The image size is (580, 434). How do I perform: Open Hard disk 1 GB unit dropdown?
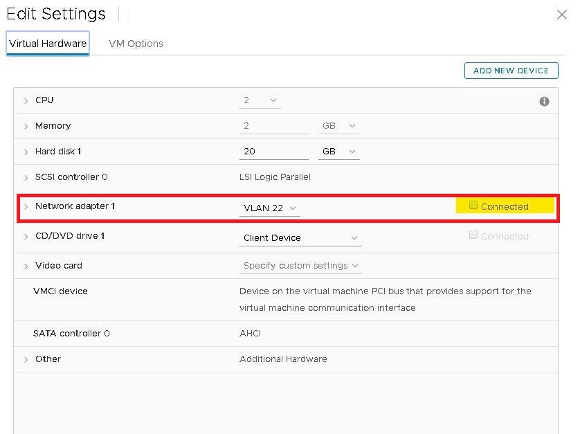coord(338,151)
